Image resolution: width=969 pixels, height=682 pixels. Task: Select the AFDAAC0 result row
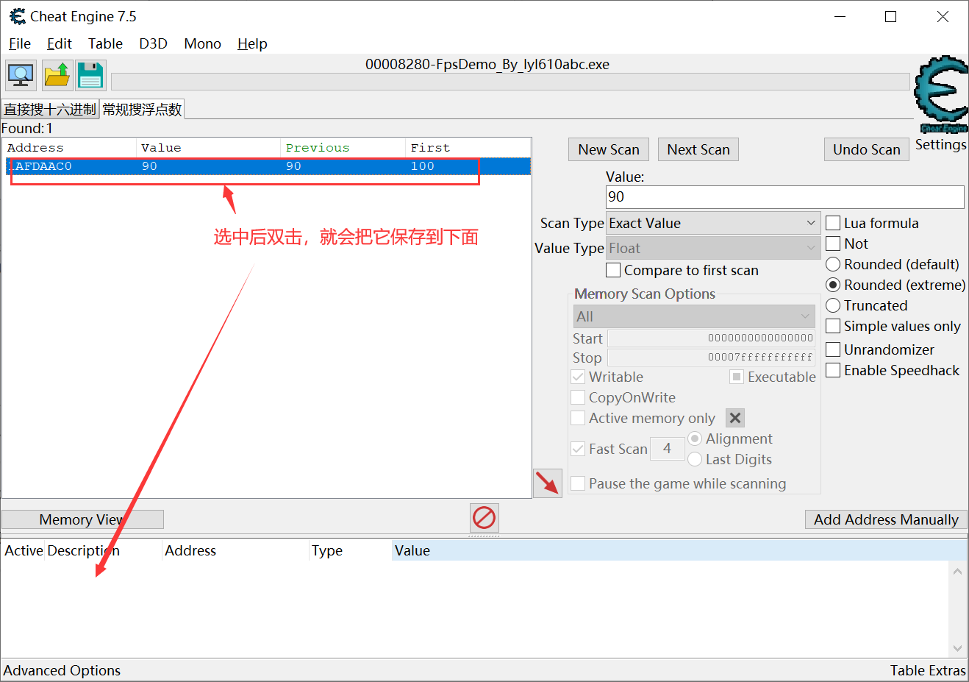click(268, 166)
